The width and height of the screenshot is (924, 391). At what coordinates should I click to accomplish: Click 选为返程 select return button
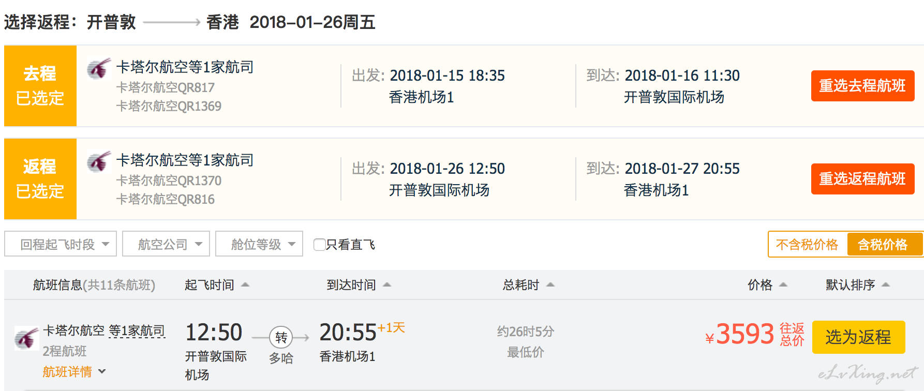pos(858,337)
